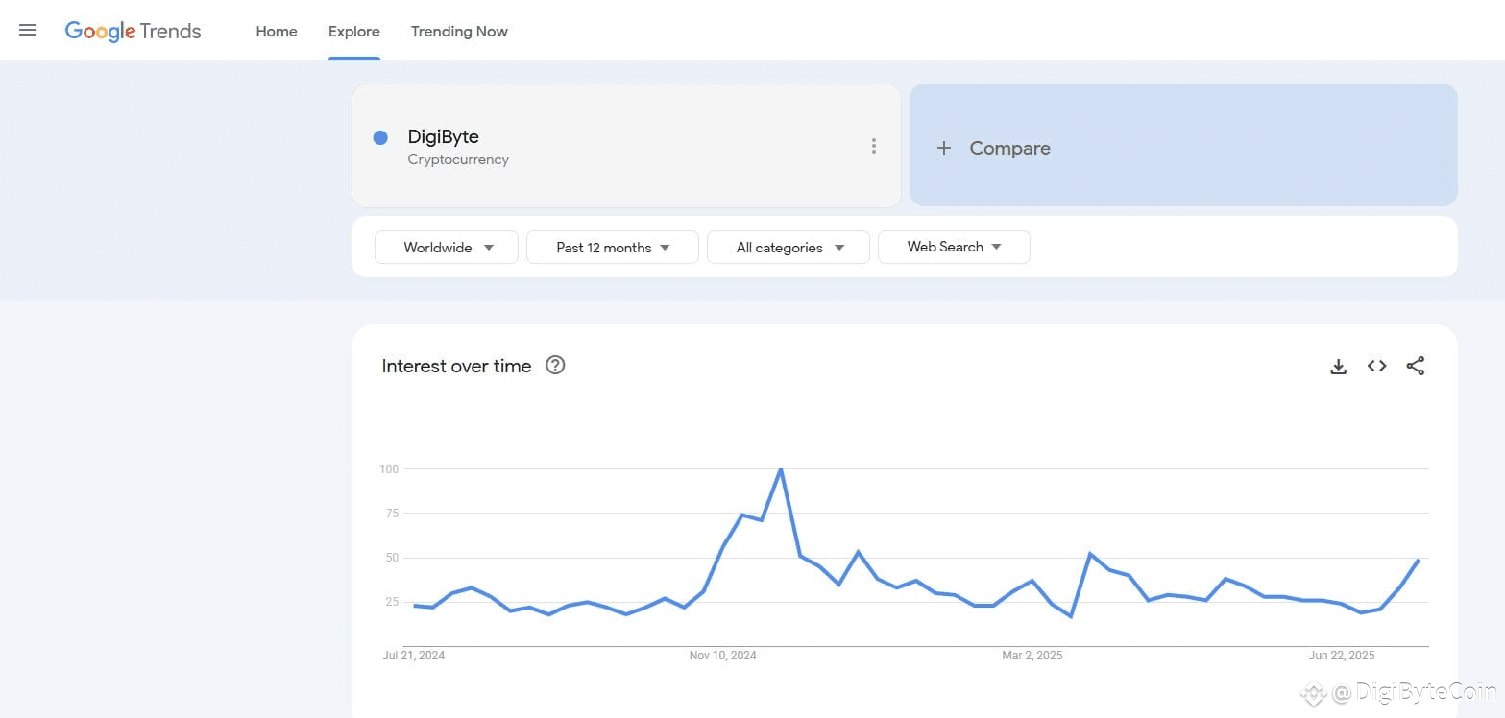Screen dimensions: 1505x718
Task: Open the DigiByte term options menu
Action: pyautogui.click(x=873, y=146)
